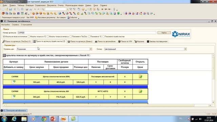Click the M+ memory toolbar button
217x122 pixels.
[x=106, y=9]
